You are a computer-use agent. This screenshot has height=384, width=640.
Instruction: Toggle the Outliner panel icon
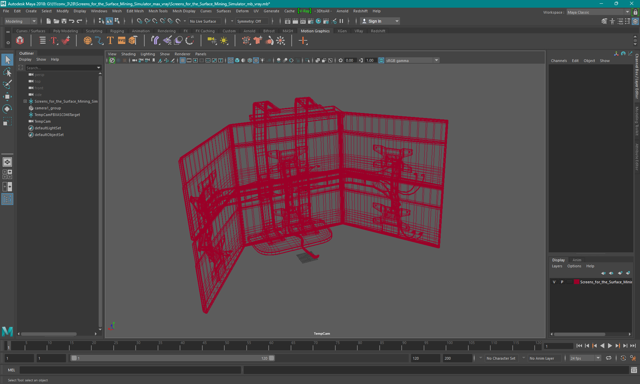[x=7, y=199]
